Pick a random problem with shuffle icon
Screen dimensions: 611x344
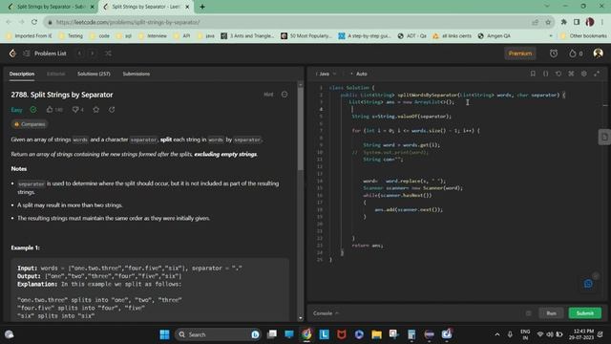(108, 54)
